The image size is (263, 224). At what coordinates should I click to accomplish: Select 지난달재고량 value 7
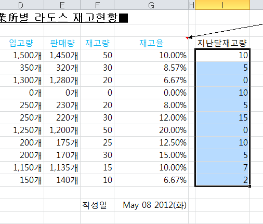222,168
